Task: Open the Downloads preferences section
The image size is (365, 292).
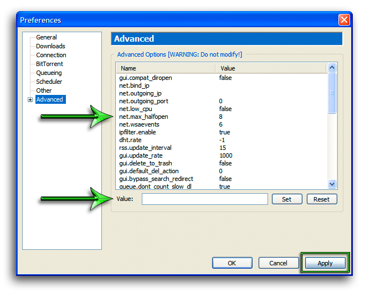Action: pos(50,46)
